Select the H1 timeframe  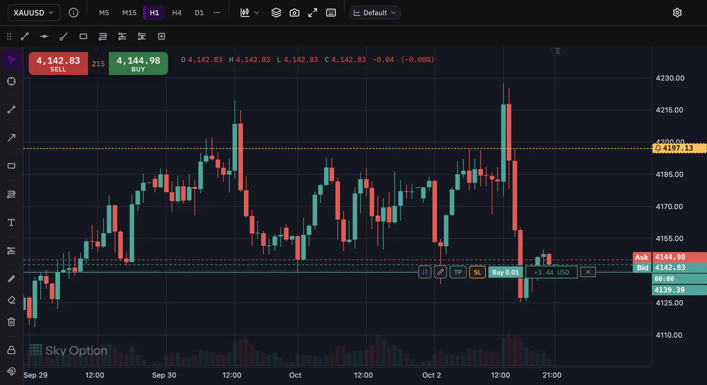pos(154,12)
